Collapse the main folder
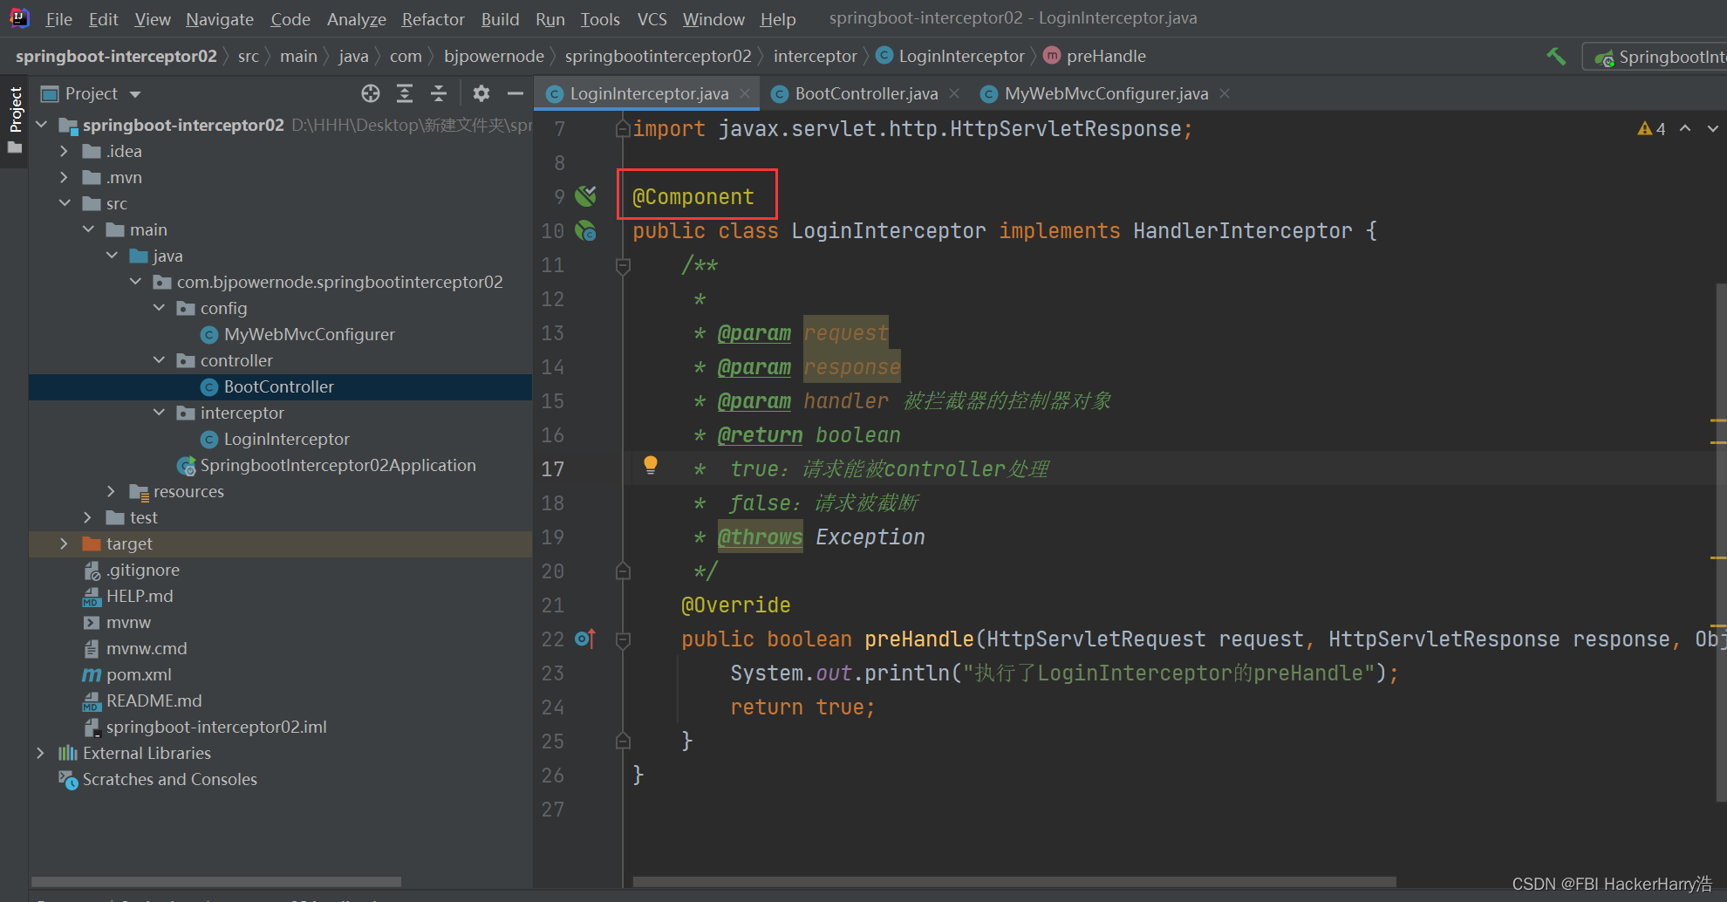Viewport: 1727px width, 902px height. [x=88, y=229]
